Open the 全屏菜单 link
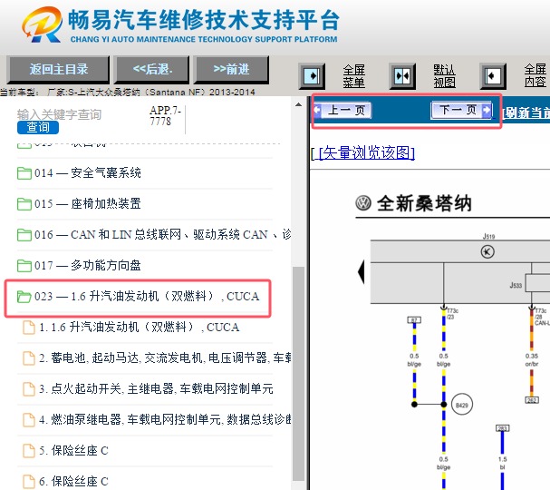Image resolution: width=550 pixels, height=490 pixels. point(354,76)
